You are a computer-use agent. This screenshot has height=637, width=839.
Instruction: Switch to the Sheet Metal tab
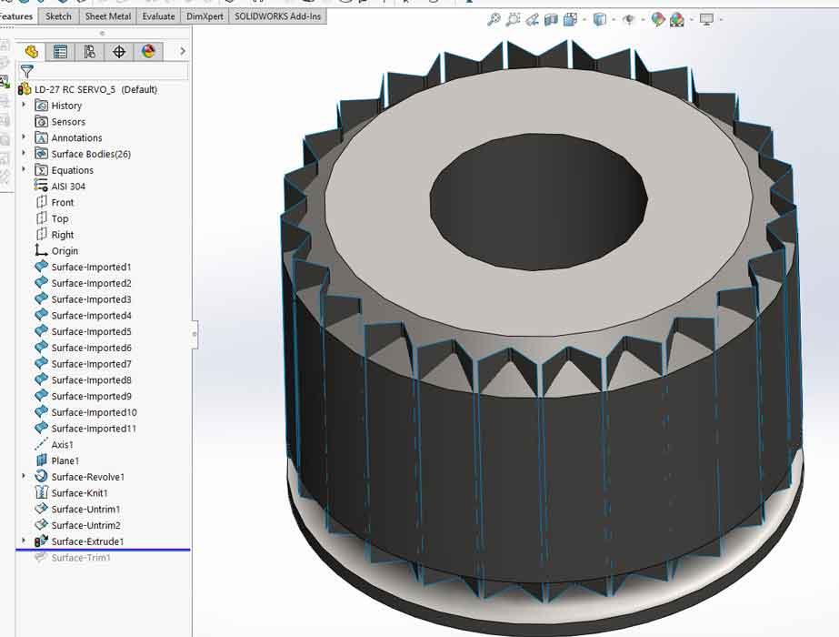pyautogui.click(x=107, y=16)
